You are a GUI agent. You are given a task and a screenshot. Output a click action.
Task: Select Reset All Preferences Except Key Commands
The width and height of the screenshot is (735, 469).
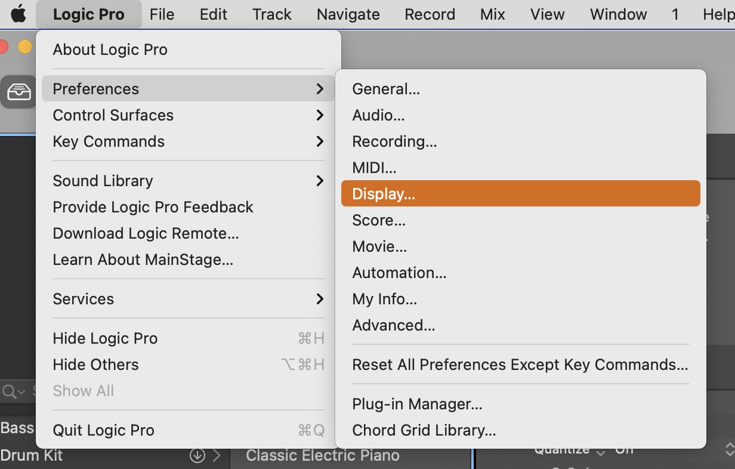[520, 365]
